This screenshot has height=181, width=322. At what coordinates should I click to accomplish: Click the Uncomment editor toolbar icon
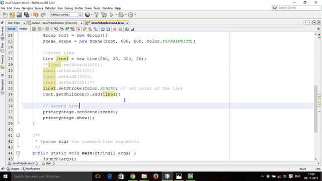(x=132, y=29)
